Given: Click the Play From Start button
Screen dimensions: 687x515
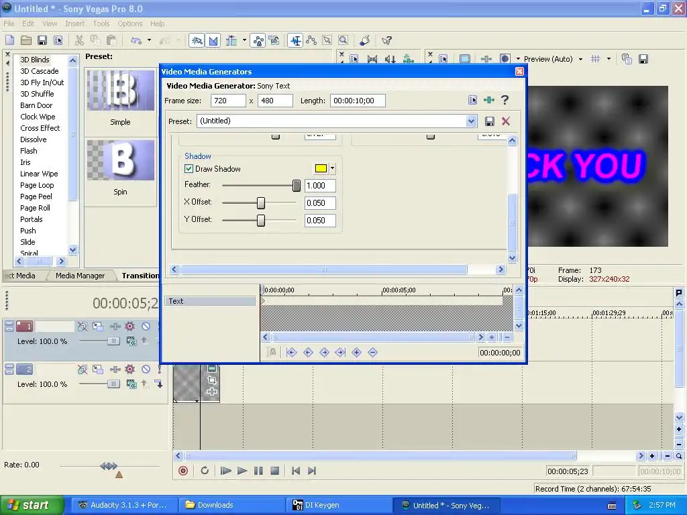Looking at the screenshot, I should (225, 471).
